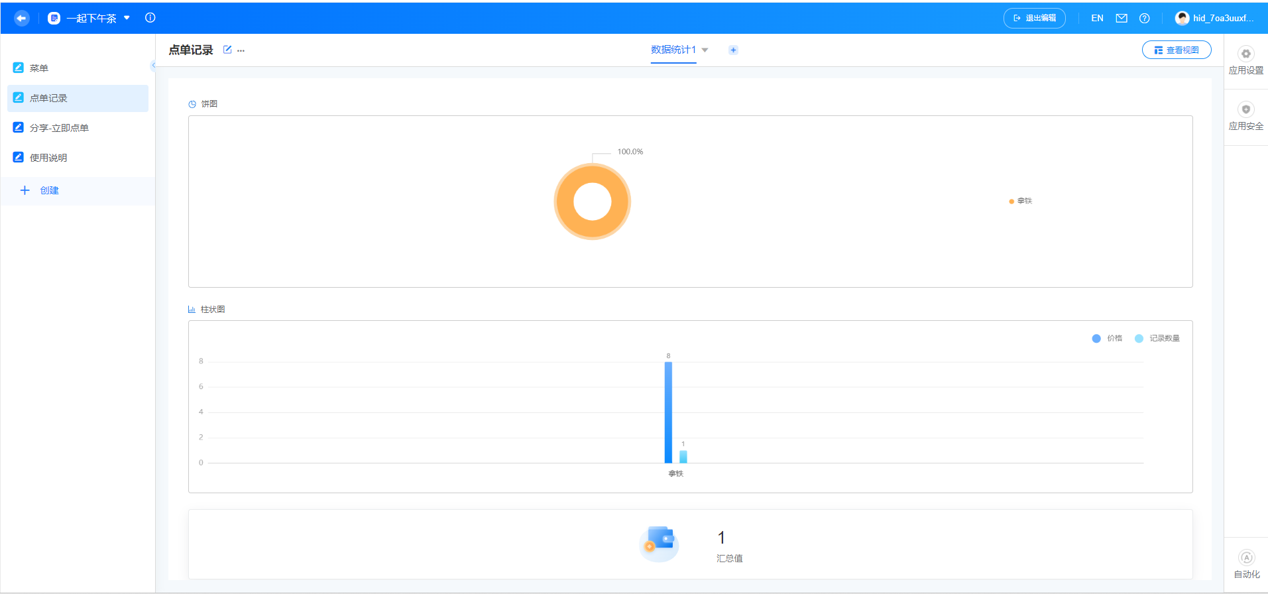1268x594 pixels.
Task: Open the 一起下午茶 app icon
Action: pos(54,18)
